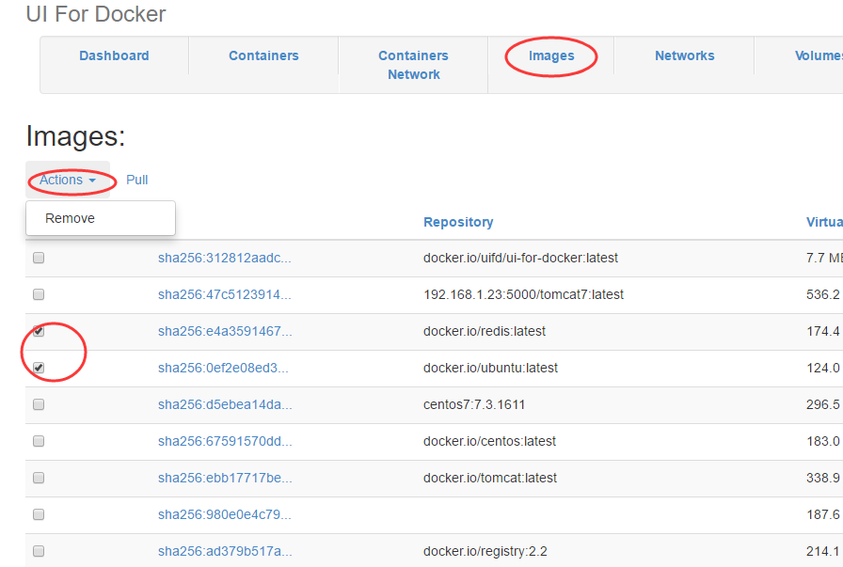The height and width of the screenshot is (567, 843).
Task: Check the docker.io/centos:latest checkbox
Action: click(39, 441)
